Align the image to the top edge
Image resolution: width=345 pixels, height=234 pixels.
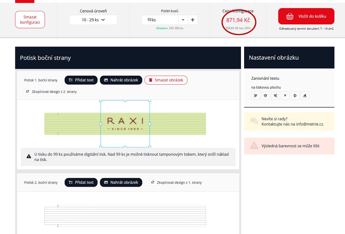point(285,95)
